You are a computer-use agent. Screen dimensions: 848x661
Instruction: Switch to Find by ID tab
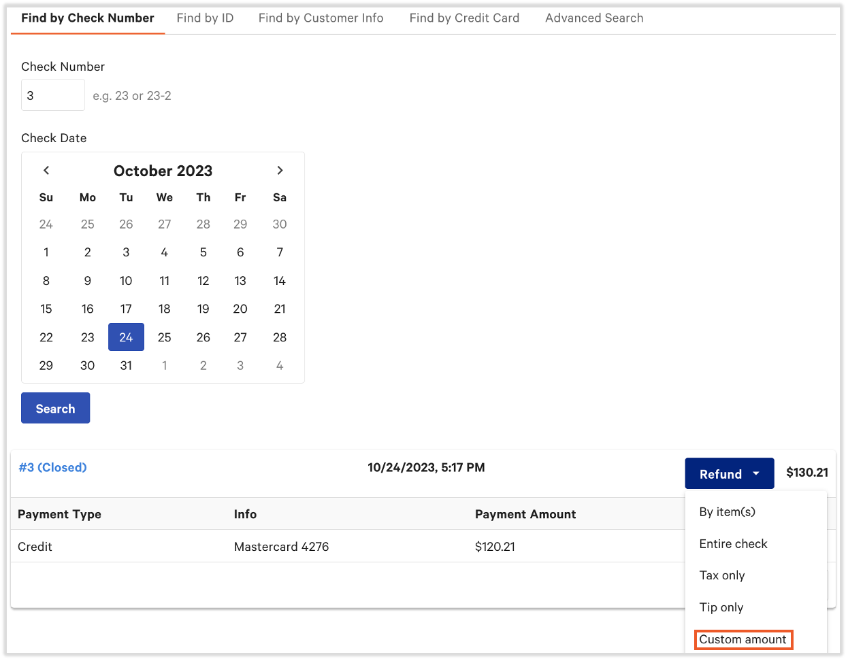pos(205,18)
